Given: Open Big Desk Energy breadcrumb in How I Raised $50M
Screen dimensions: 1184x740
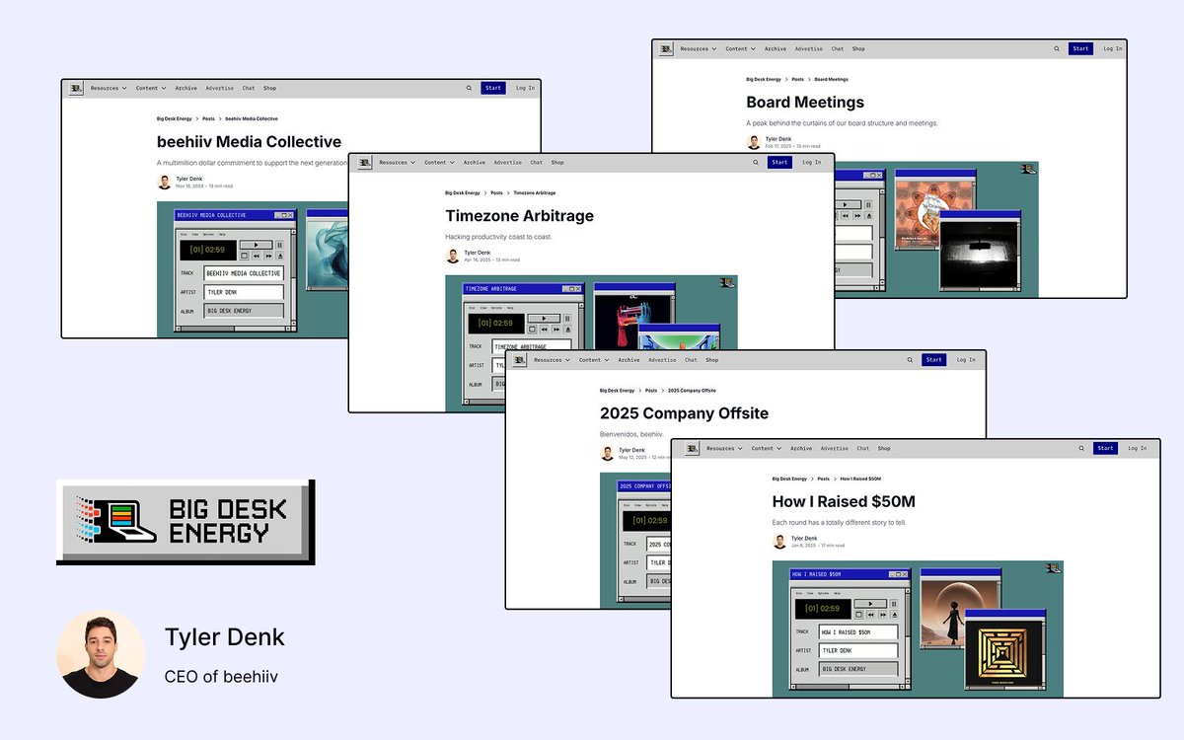Looking at the screenshot, I should pos(789,479).
